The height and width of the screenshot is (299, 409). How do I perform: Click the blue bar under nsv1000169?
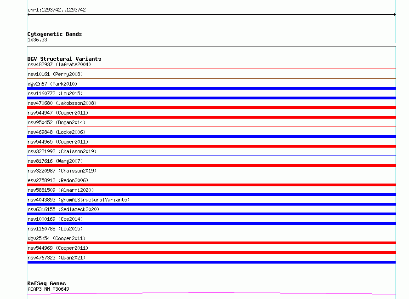[x=211, y=224]
